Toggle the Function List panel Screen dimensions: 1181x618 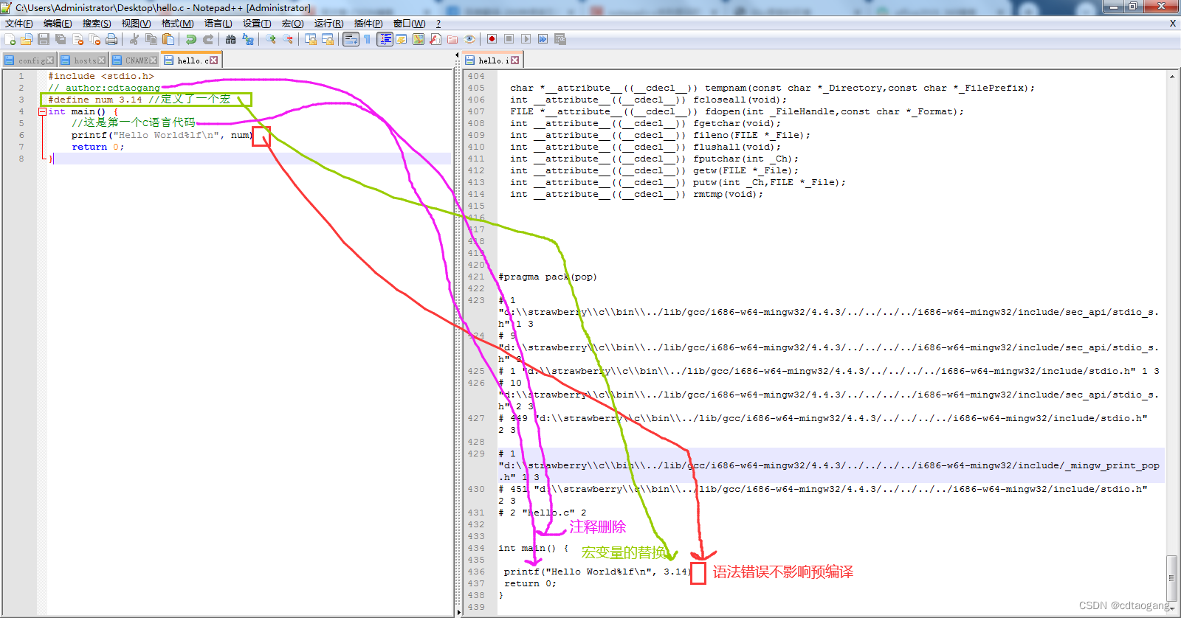(435, 39)
